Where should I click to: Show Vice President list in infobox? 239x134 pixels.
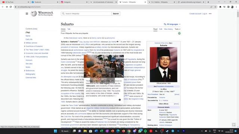tap(177, 94)
